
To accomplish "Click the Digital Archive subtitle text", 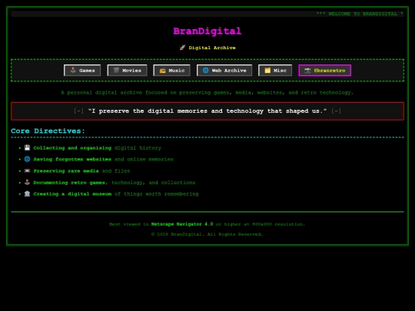I will pos(212,48).
